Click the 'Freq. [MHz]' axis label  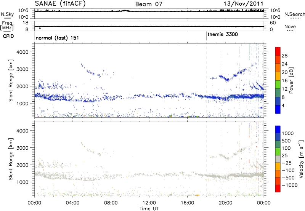(x=7, y=26)
